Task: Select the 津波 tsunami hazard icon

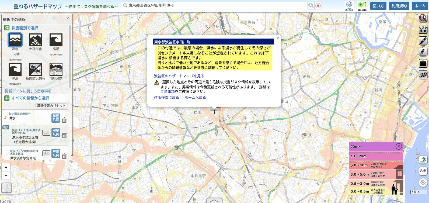Action: [x=15, y=70]
